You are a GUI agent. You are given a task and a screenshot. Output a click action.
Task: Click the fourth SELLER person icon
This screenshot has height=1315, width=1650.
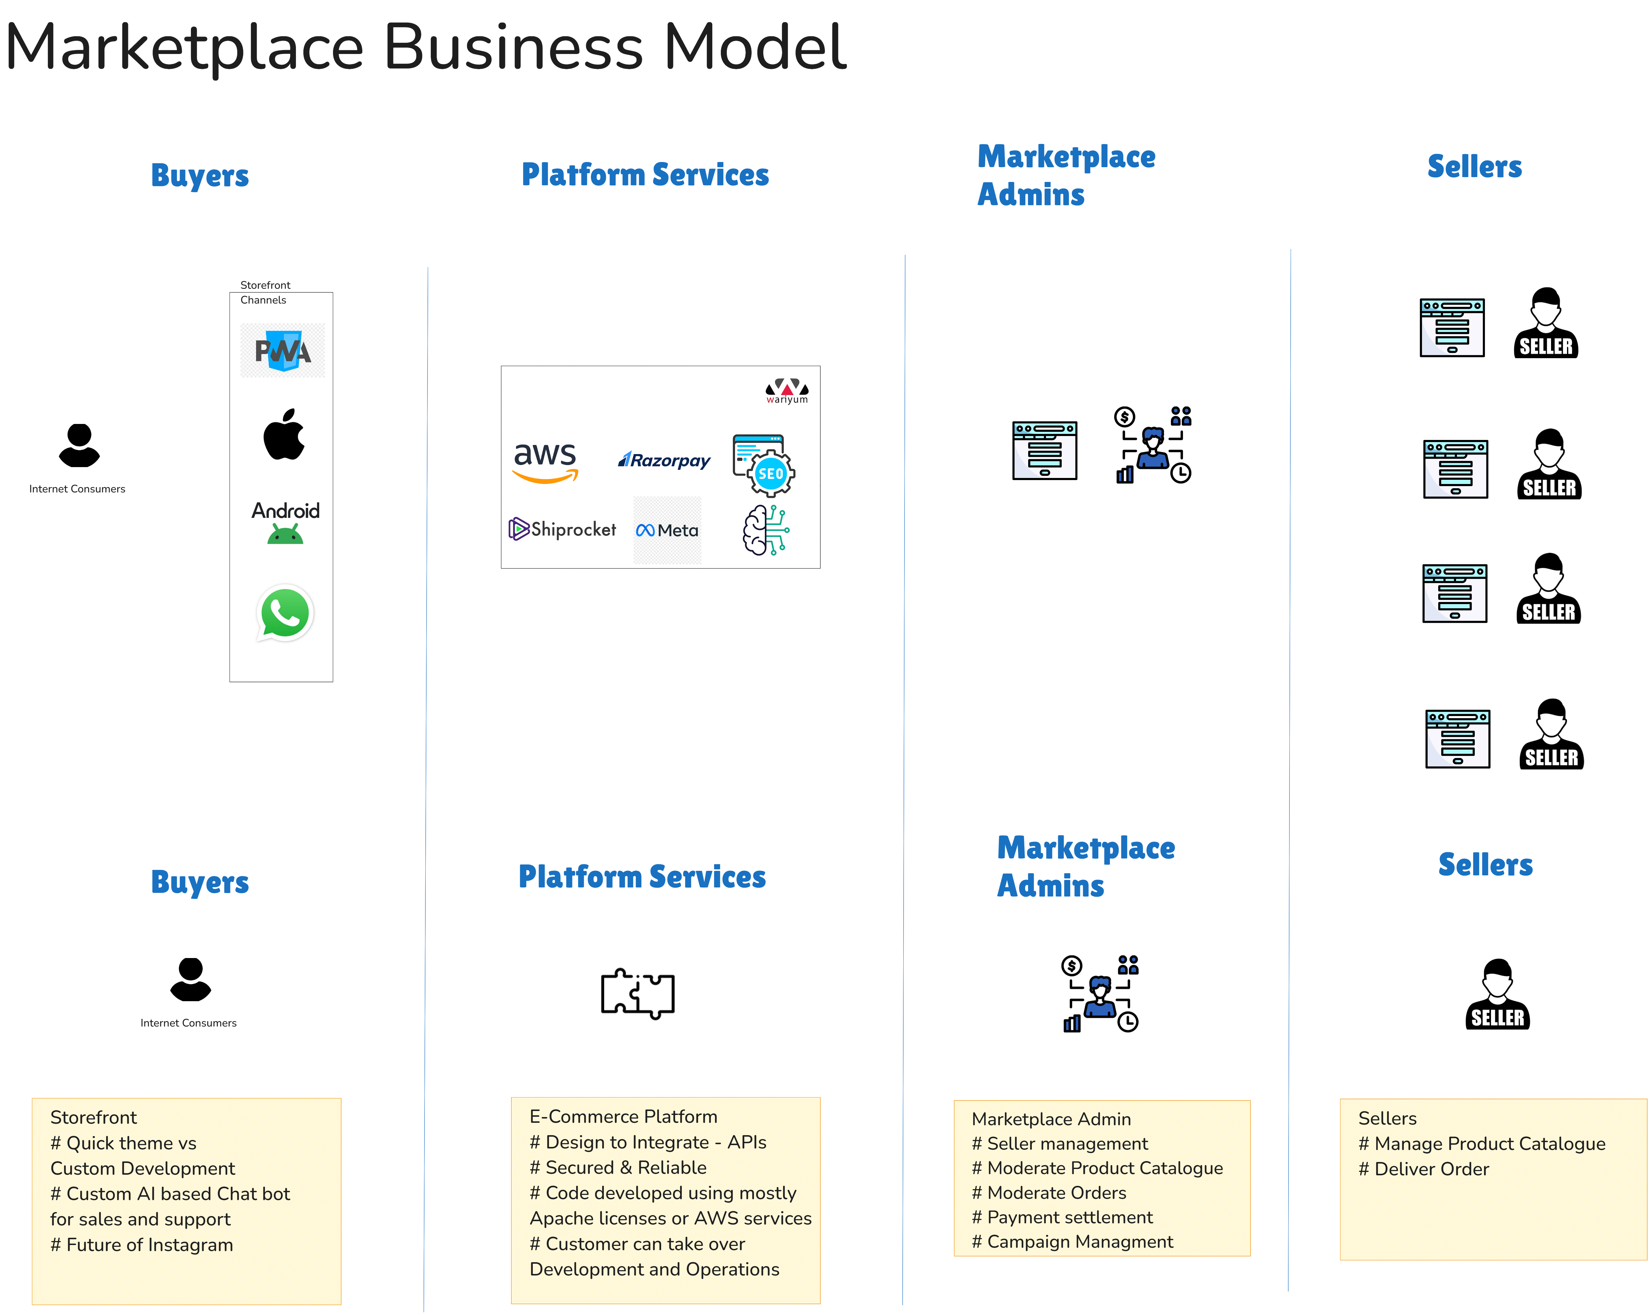click(x=1551, y=734)
